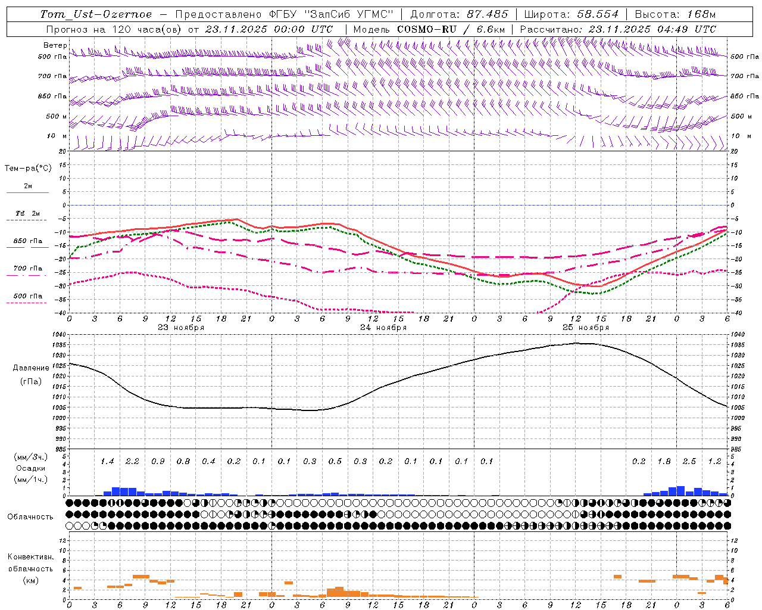This screenshot has height=610, width=762.
Task: Click the '(мм/3ч.)' precipitation unit label
Action: pos(30,457)
